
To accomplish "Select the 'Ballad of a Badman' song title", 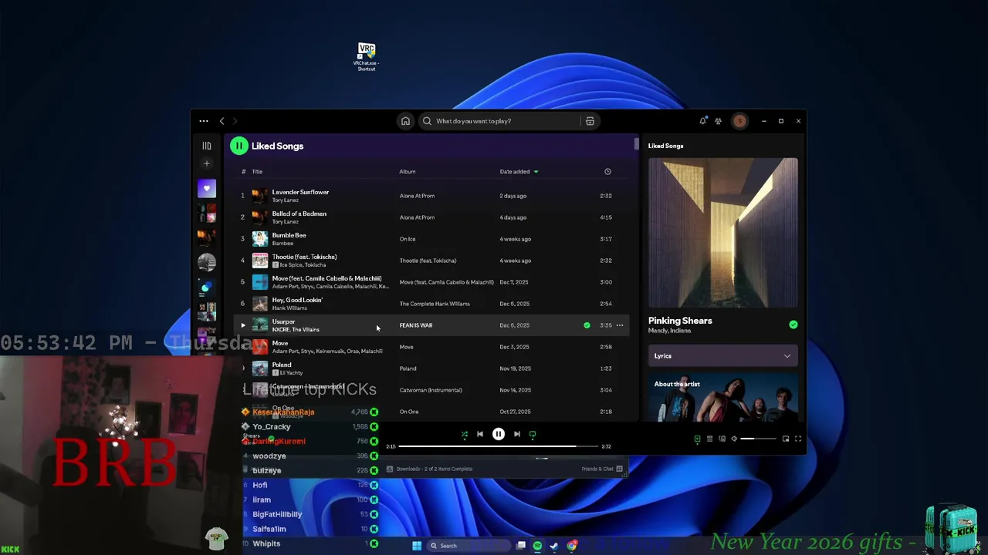I will point(299,214).
